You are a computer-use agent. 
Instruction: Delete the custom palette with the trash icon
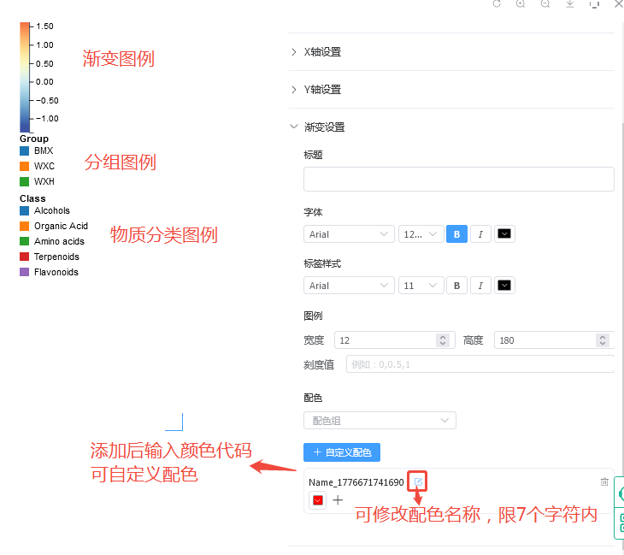click(x=604, y=482)
